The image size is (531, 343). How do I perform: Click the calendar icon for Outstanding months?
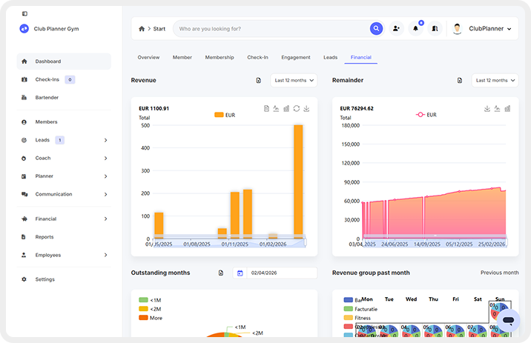pos(240,273)
